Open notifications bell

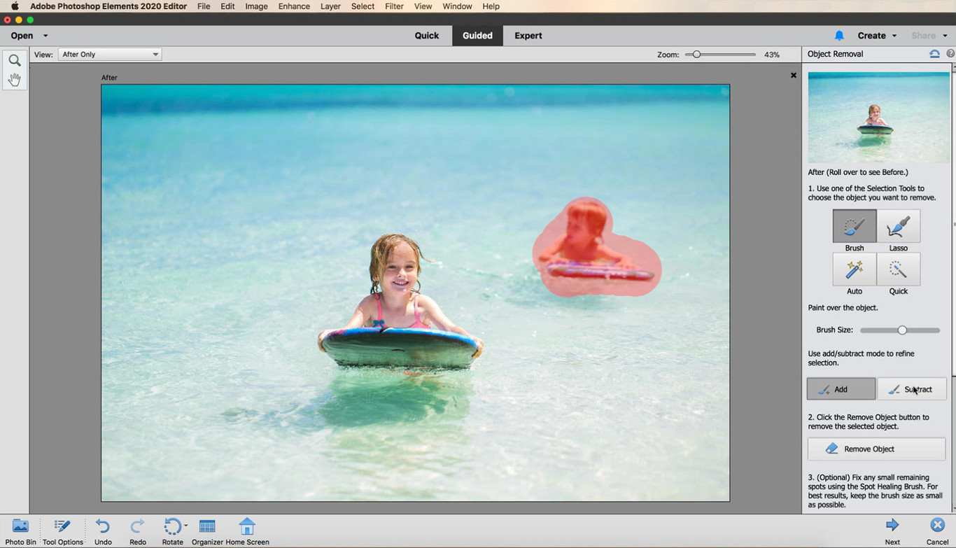pyautogui.click(x=839, y=36)
